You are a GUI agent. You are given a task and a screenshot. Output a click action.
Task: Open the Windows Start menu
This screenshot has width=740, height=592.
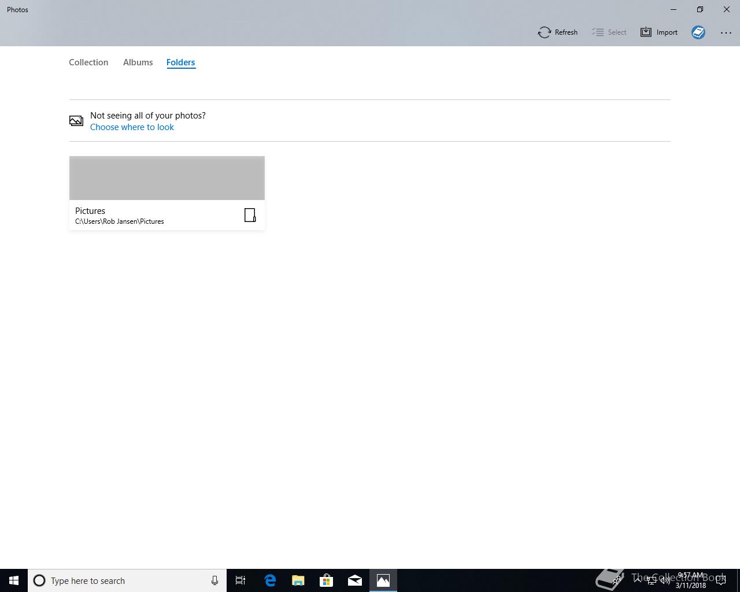(14, 580)
